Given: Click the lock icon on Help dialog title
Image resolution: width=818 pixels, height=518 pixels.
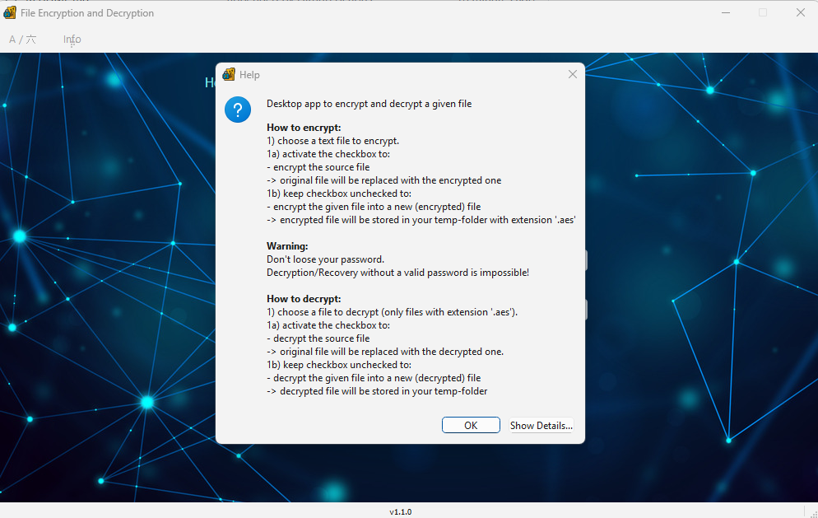Looking at the screenshot, I should (x=227, y=74).
